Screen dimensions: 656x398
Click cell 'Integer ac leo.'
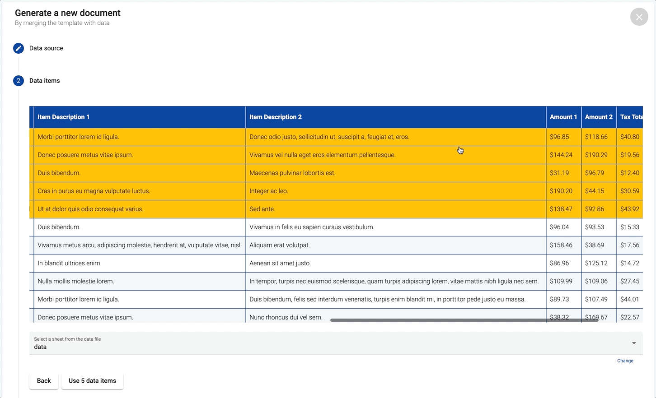pyautogui.click(x=396, y=191)
